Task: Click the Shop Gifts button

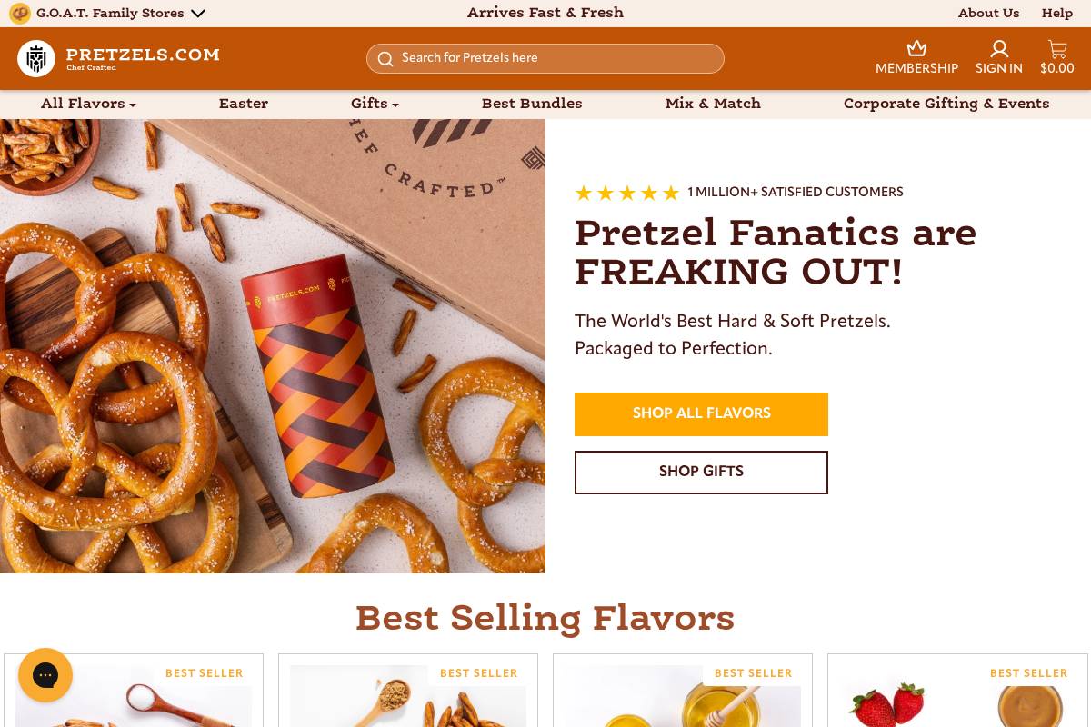Action: coord(701,472)
